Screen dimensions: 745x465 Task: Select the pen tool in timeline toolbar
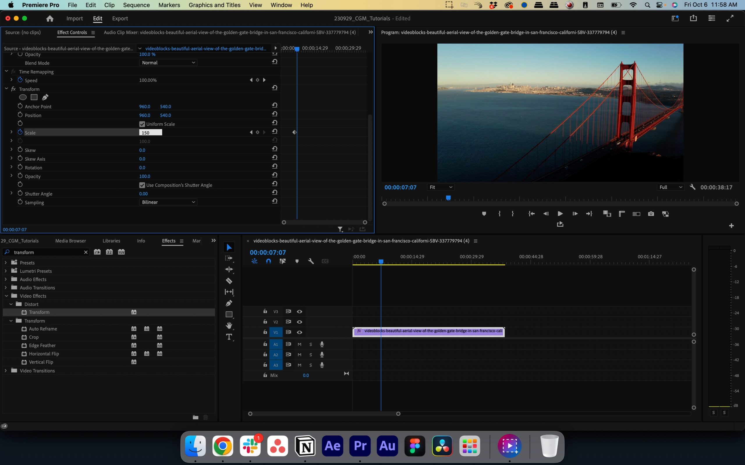(x=229, y=303)
